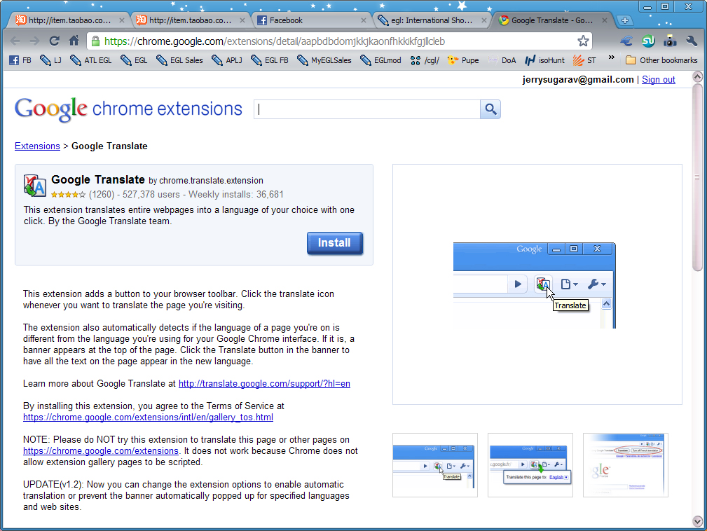Click the Sign out link
Viewport: 707px width, 531px height.
(659, 79)
